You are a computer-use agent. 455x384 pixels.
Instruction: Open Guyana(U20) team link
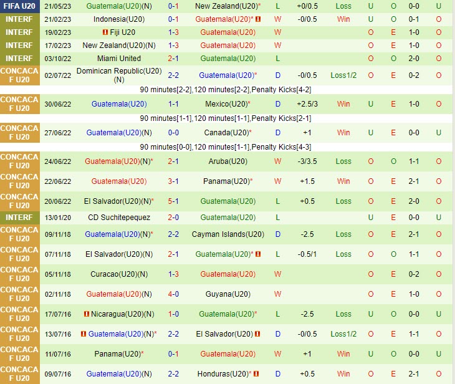tap(228, 294)
